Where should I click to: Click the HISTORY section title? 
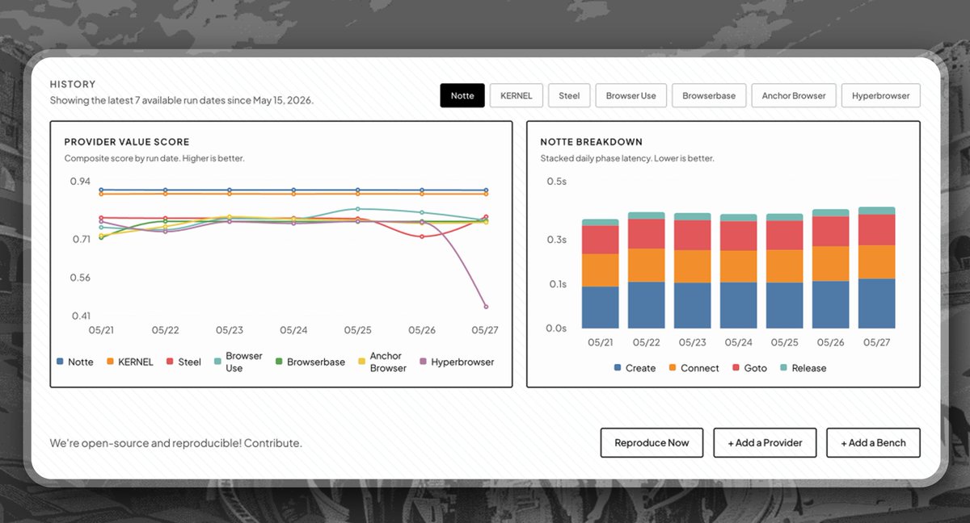pos(73,84)
